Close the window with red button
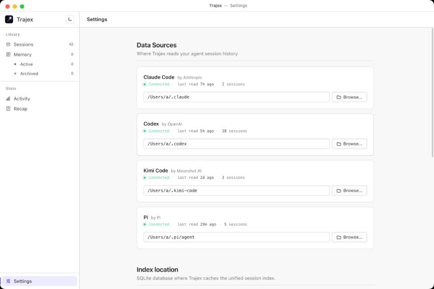The image size is (434, 289). [8, 6]
